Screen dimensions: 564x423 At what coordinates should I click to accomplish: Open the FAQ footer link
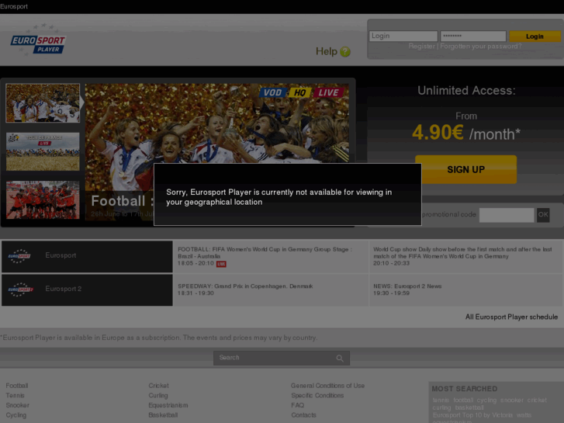click(x=297, y=405)
